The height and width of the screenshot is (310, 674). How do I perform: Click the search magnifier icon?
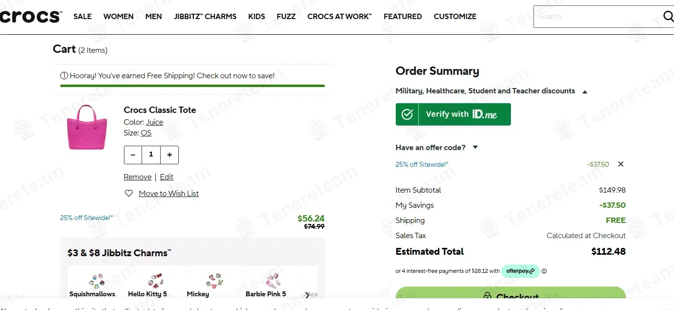[x=668, y=16]
